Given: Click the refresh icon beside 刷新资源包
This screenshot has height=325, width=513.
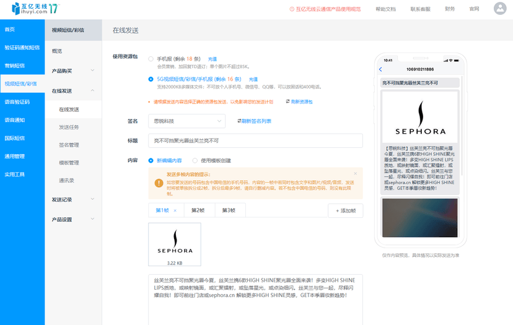Looking at the screenshot, I should click(x=287, y=102).
